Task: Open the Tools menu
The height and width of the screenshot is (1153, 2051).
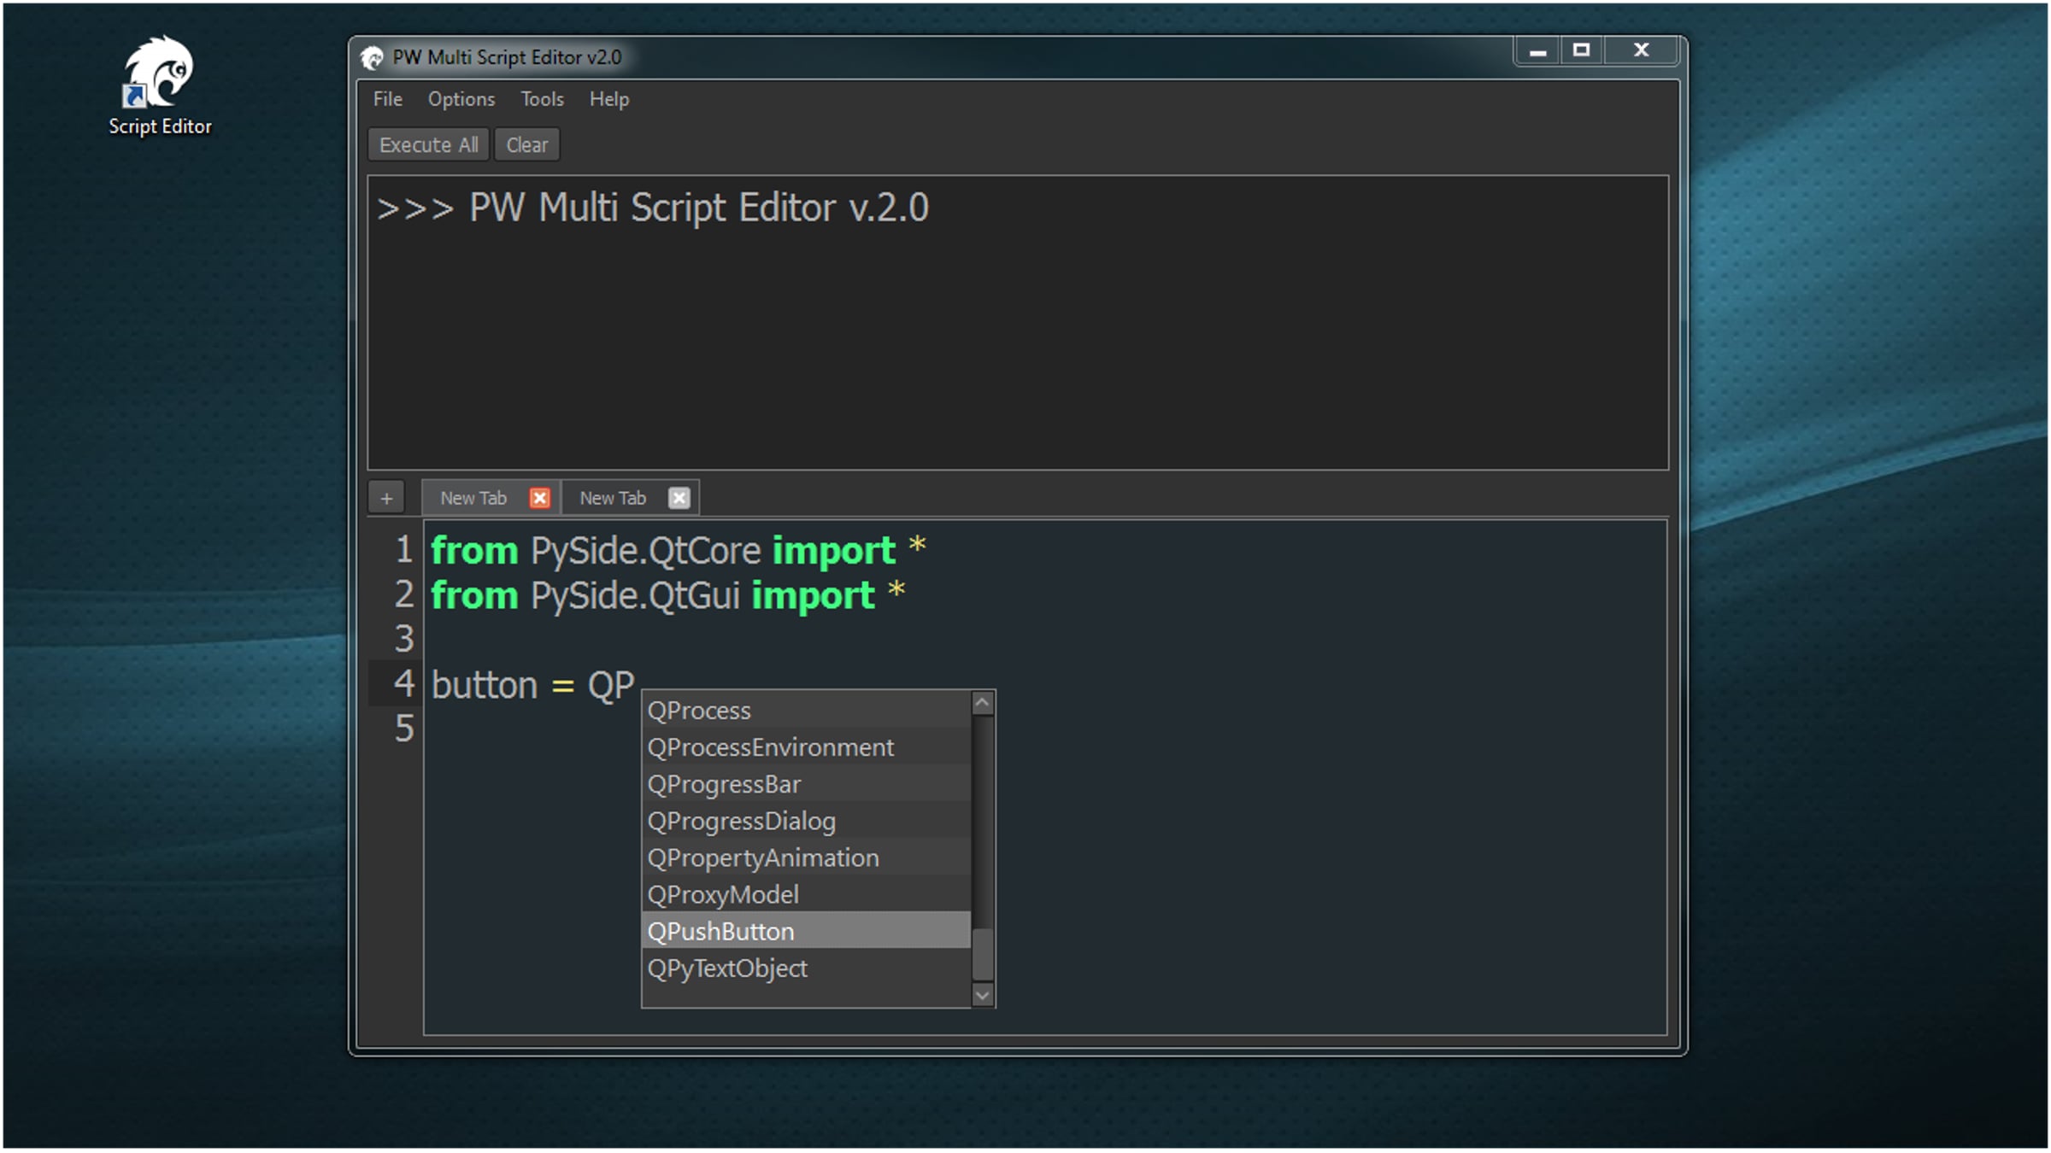Action: 542,99
